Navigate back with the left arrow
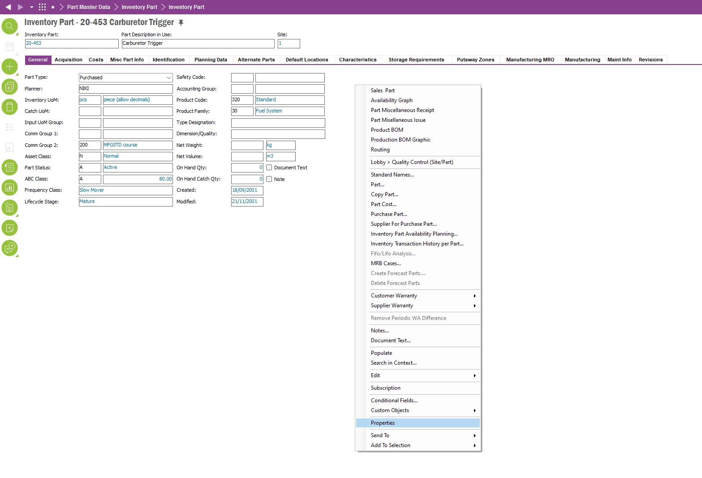702x478 pixels. click(8, 7)
